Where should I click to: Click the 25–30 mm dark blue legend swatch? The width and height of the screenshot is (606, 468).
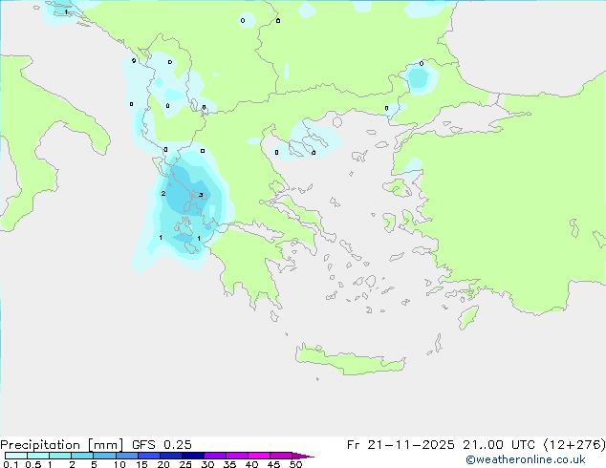click(193, 456)
